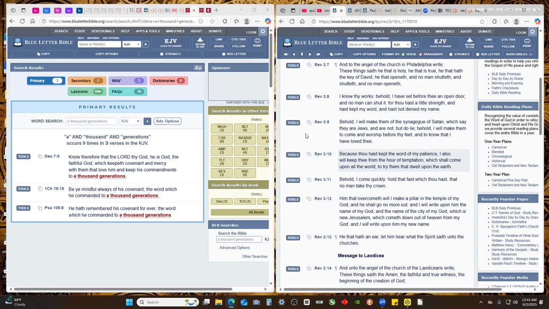The image size is (549, 309).
Task: Open Devotionals menu in right window
Action: (x=372, y=32)
